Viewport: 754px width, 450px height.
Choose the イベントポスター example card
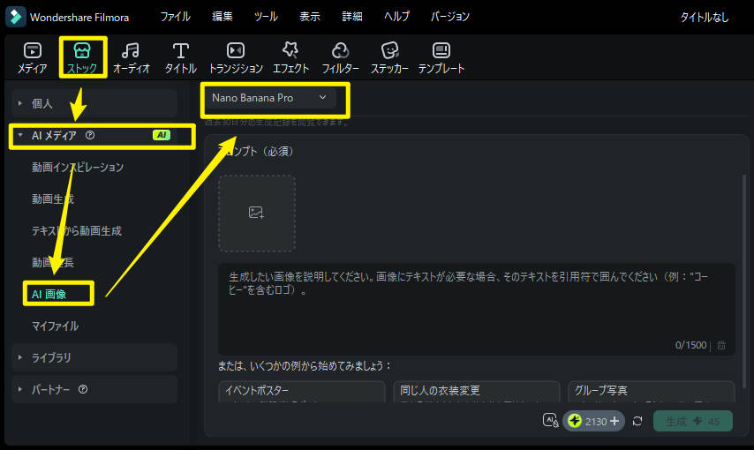click(x=301, y=392)
